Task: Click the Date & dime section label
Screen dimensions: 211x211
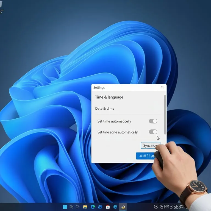Action: coord(105,109)
